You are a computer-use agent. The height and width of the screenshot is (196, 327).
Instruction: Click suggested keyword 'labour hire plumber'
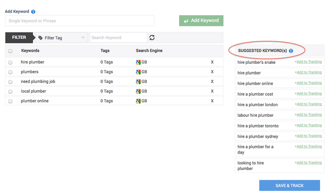tap(255, 115)
